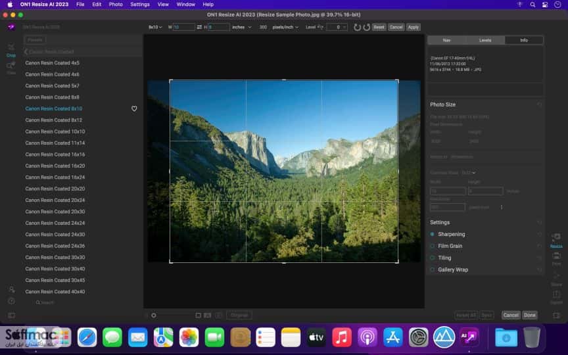This screenshot has height=355, width=568.
Task: Open the 8x10 crop ratio dropdown
Action: (155, 27)
